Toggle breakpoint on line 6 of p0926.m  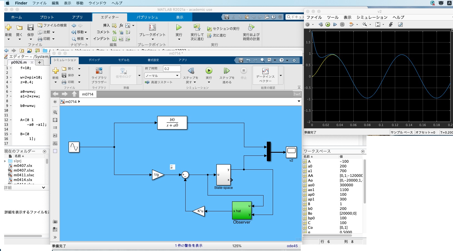point(11,92)
